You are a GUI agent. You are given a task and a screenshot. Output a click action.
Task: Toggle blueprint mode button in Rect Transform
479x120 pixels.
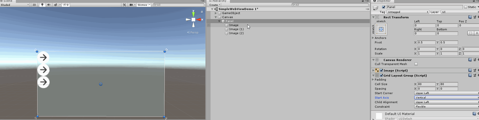(471, 33)
